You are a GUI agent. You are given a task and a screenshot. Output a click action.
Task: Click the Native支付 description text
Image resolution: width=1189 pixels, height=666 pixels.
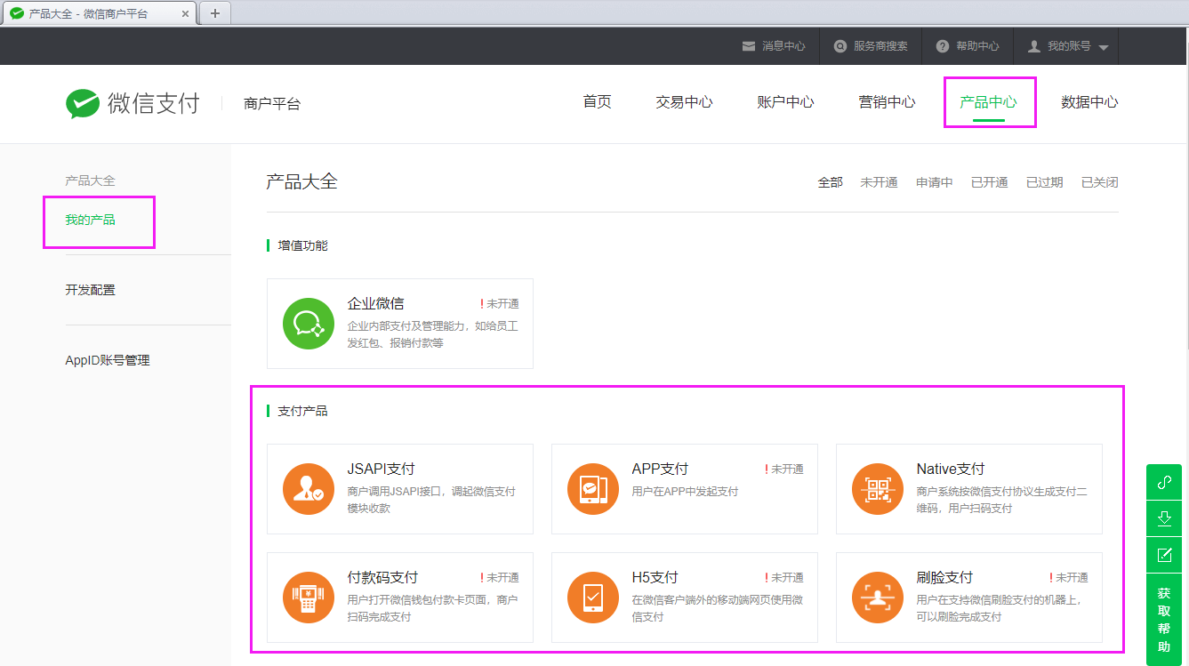tap(1002, 500)
